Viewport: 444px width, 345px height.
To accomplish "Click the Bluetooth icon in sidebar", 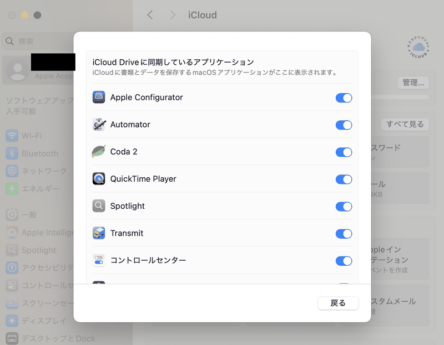I will [x=12, y=153].
